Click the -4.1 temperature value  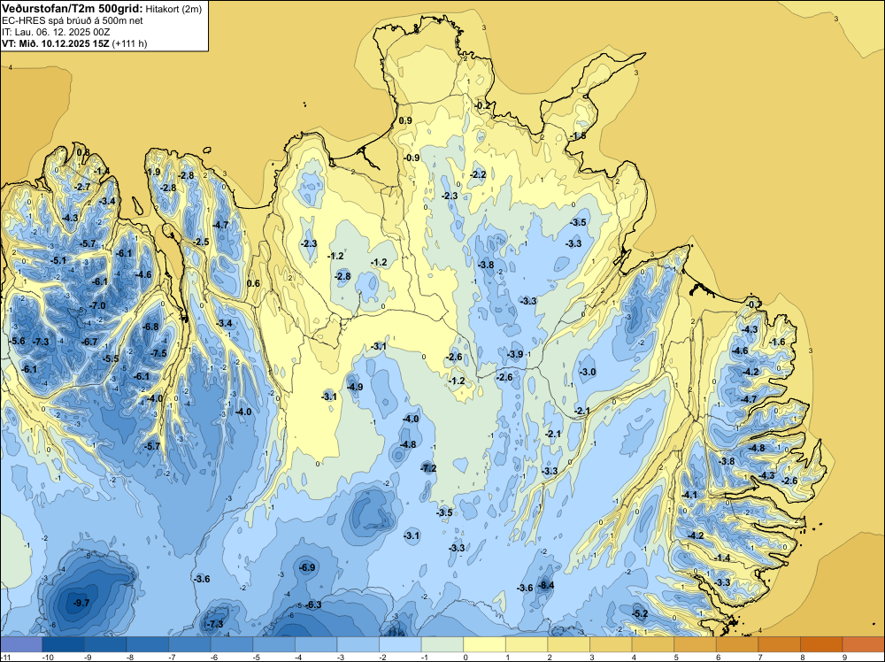click(689, 495)
